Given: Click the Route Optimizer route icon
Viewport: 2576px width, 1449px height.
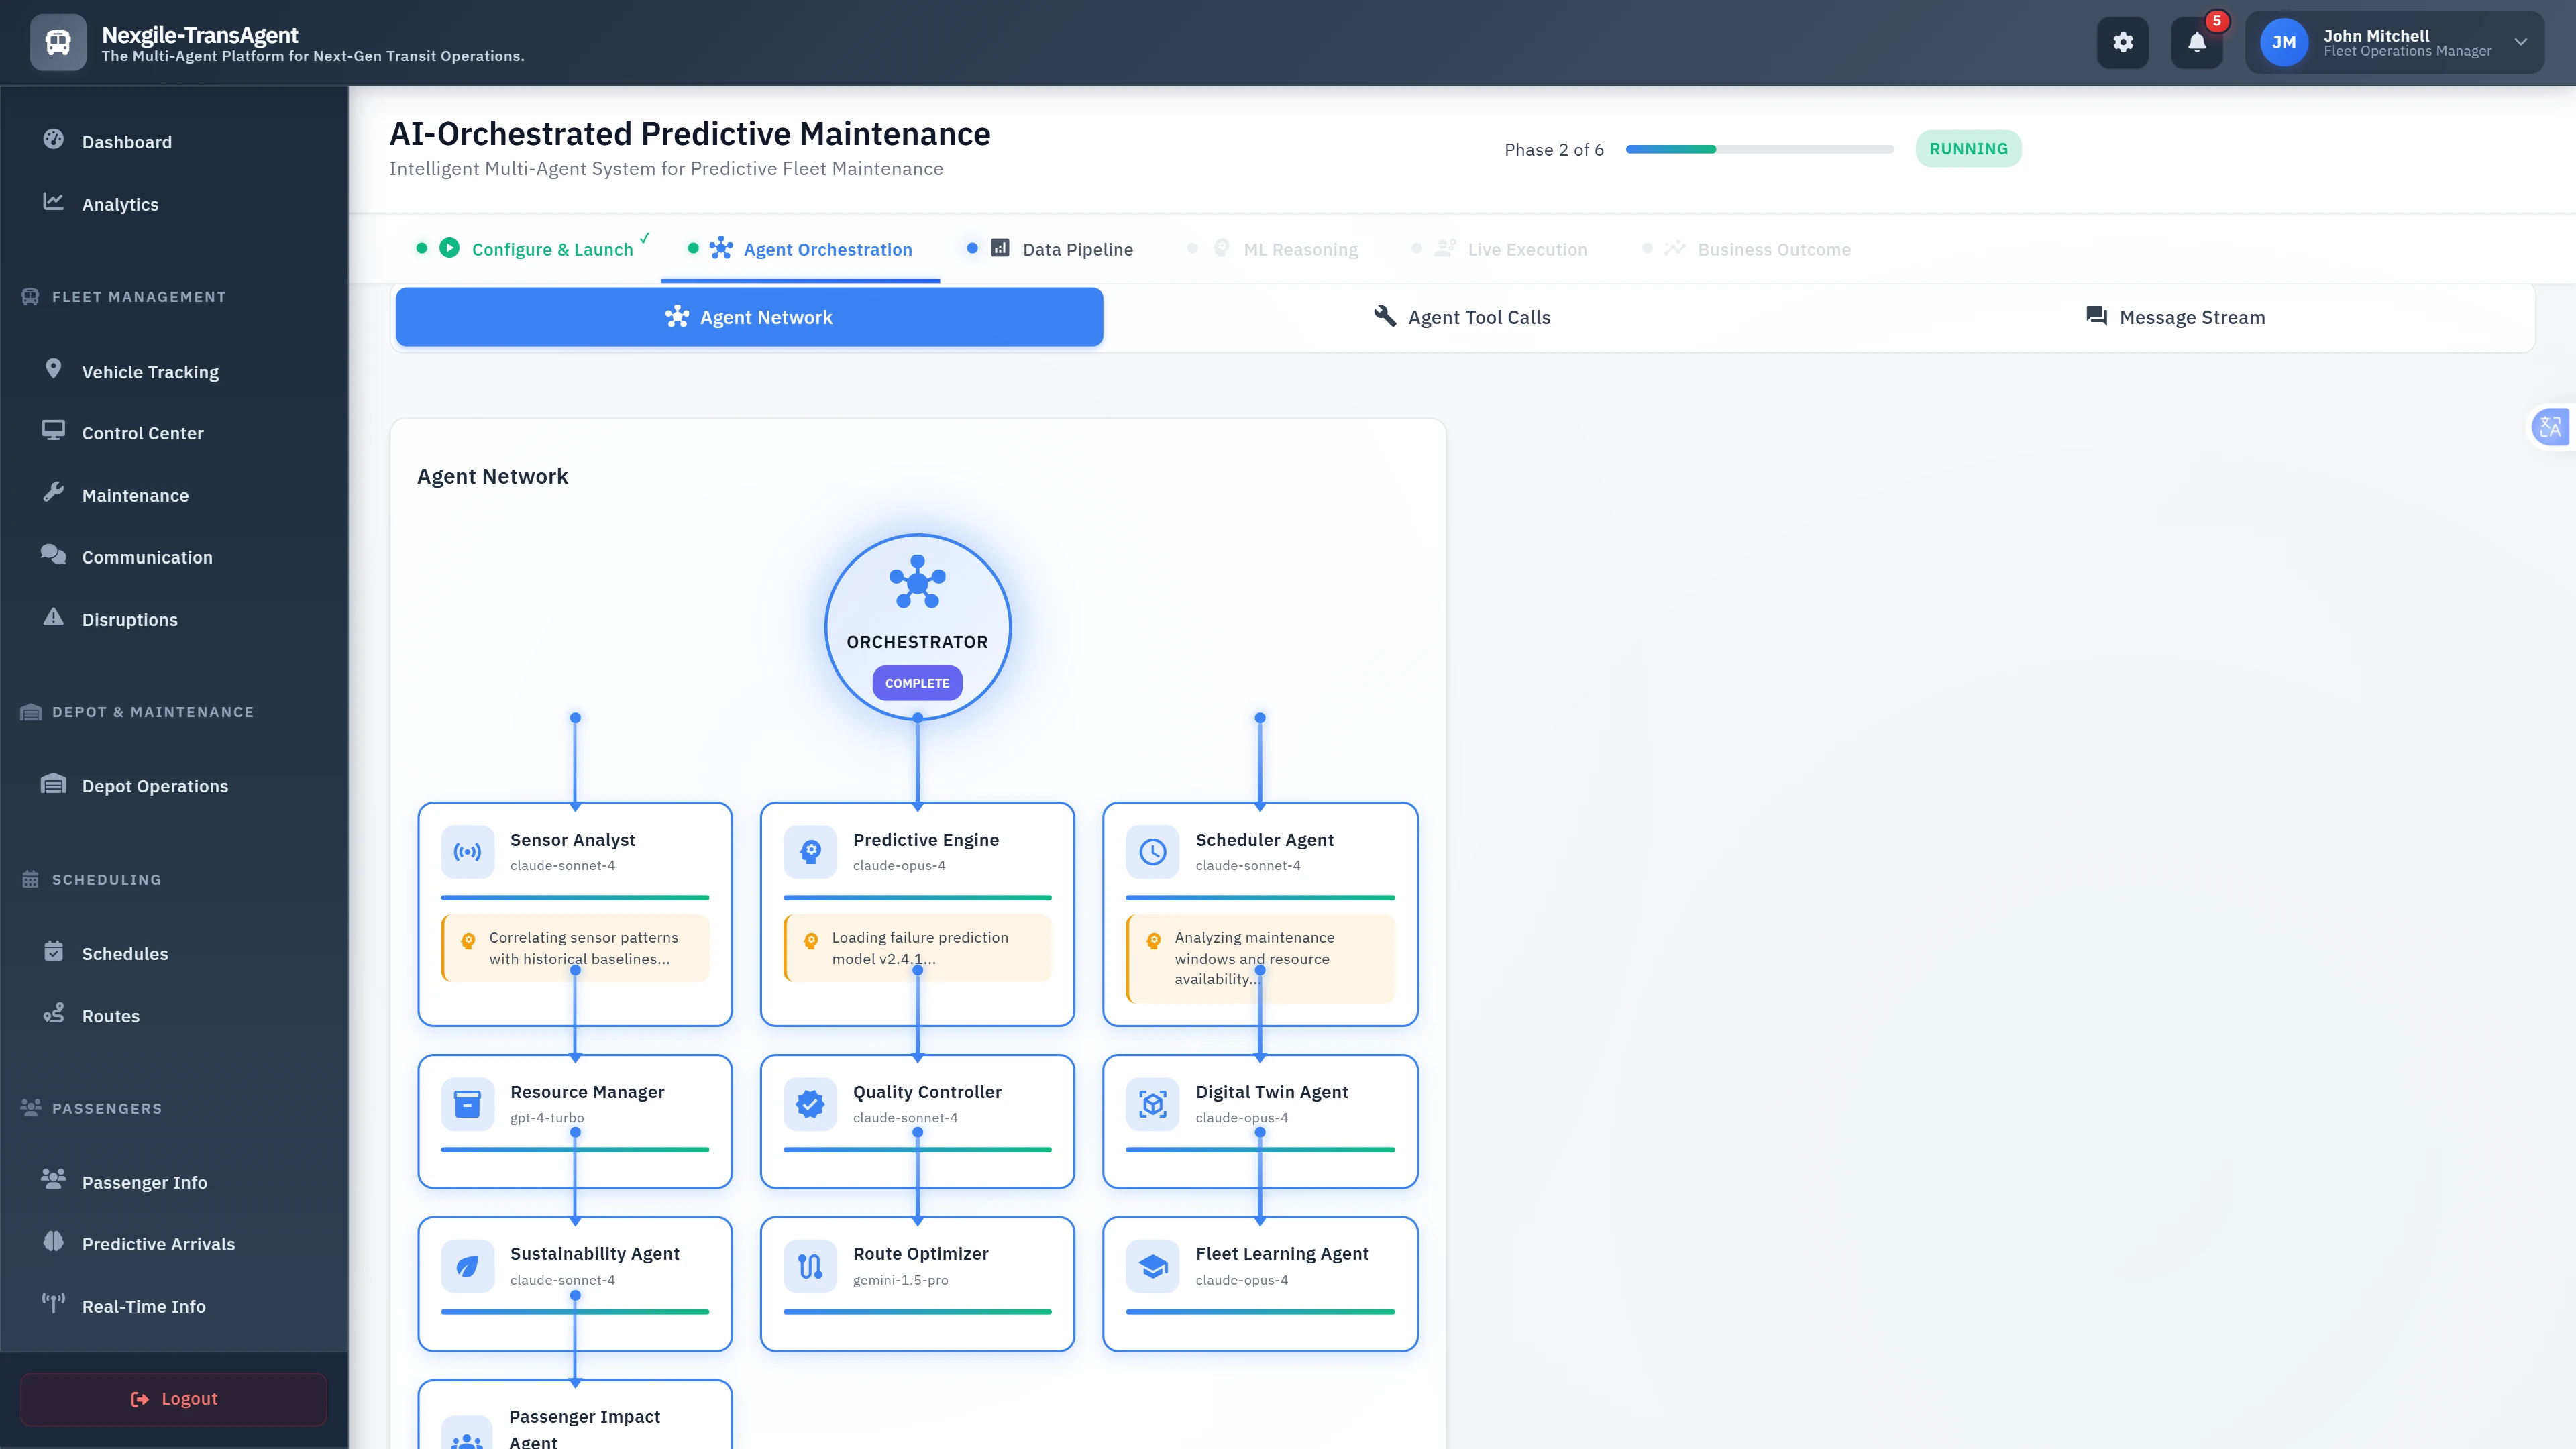Looking at the screenshot, I should coord(810,1266).
